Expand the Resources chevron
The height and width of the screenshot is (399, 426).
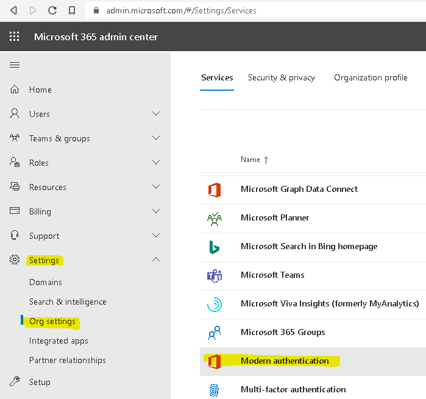pos(156,186)
